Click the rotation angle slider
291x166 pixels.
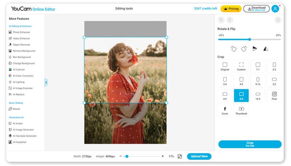click(250, 40)
